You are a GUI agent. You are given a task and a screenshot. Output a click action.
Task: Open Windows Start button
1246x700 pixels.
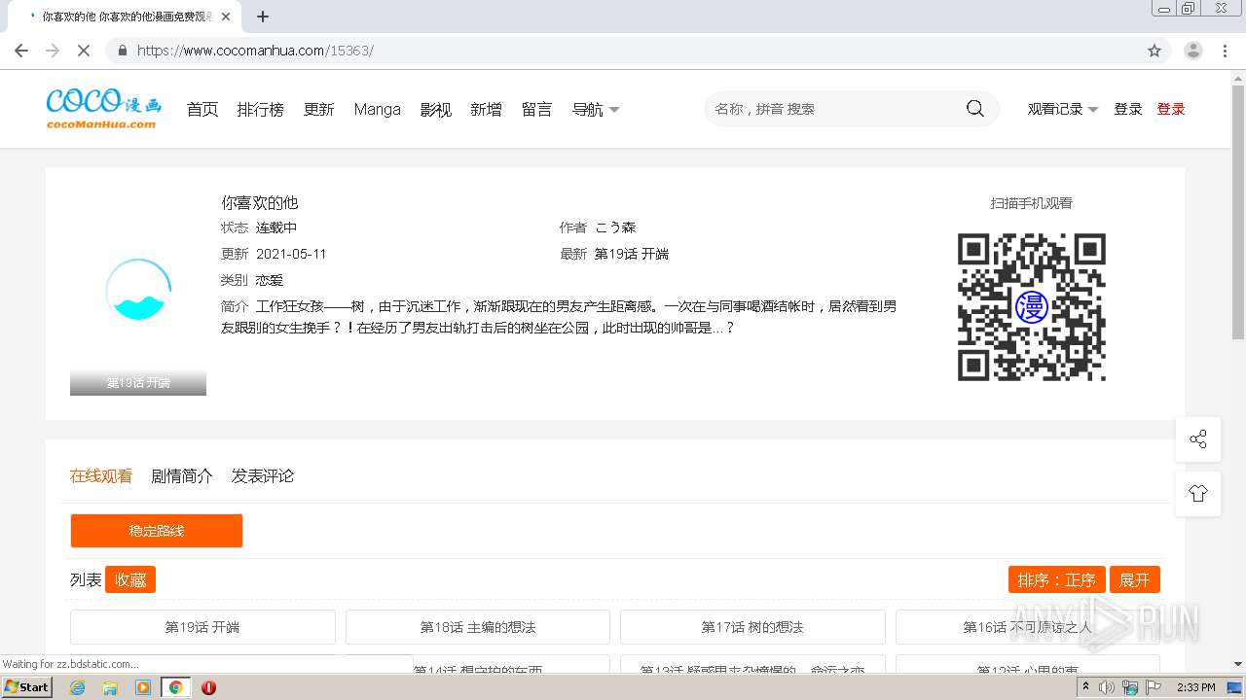pyautogui.click(x=26, y=687)
